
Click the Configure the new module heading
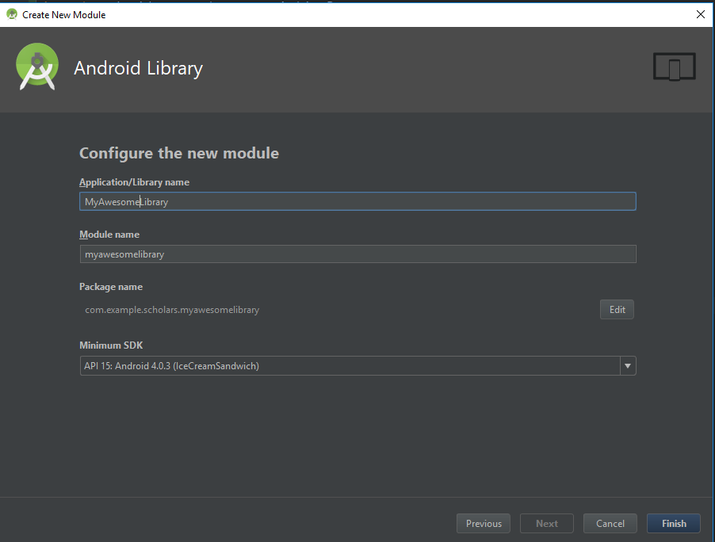[x=178, y=153]
